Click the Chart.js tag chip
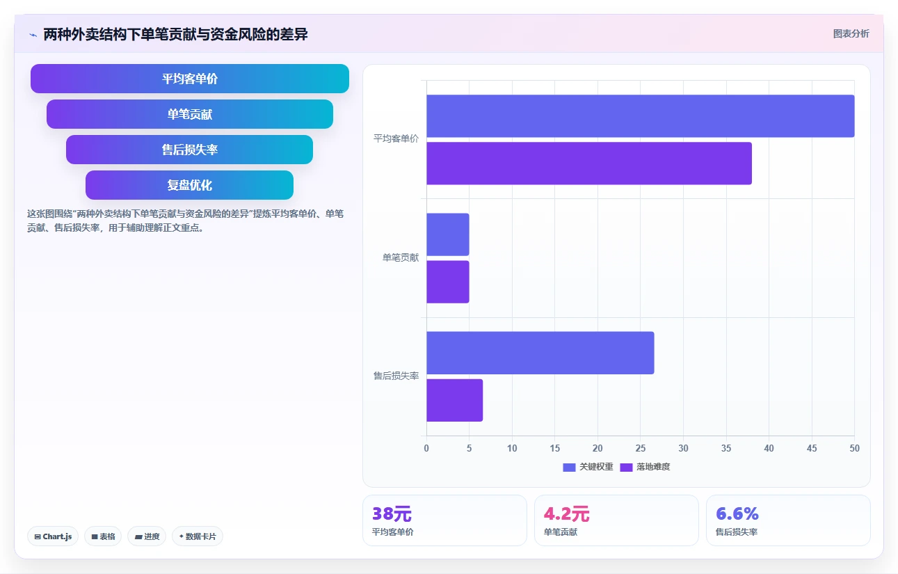 53,536
